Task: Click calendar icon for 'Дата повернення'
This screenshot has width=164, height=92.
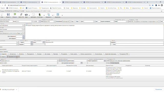Action: 24,36
